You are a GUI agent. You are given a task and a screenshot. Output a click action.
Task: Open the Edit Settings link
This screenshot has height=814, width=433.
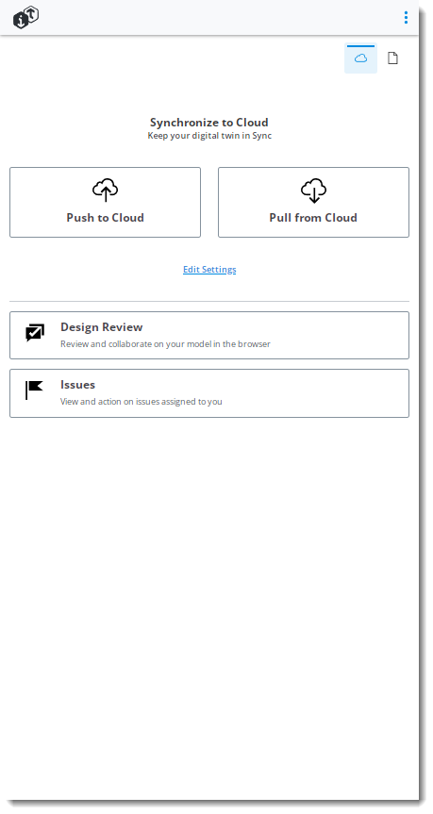click(x=209, y=270)
